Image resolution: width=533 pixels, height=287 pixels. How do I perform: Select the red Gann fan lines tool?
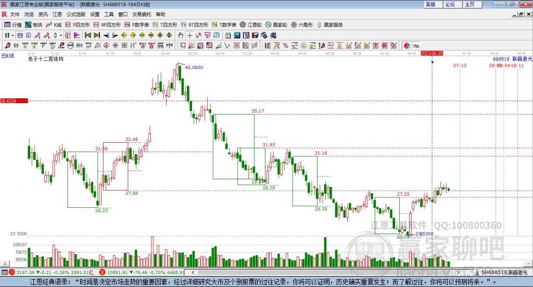pos(192,45)
